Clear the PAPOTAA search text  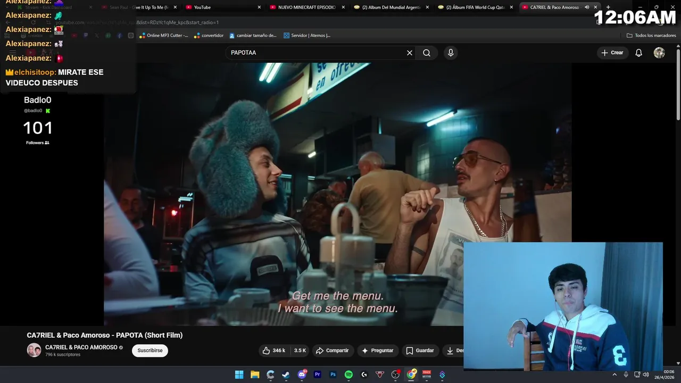[x=410, y=53]
